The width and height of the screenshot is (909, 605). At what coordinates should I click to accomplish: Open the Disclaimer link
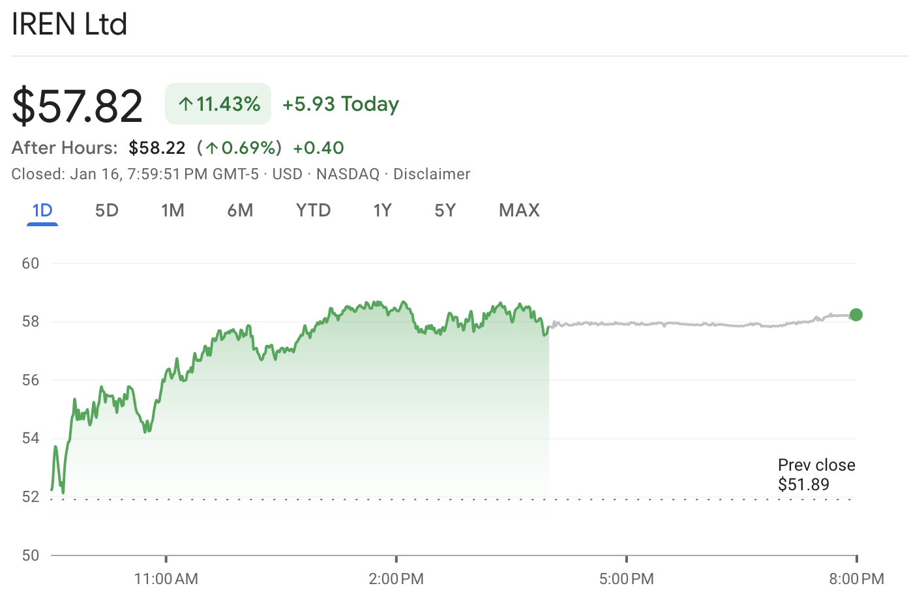432,174
